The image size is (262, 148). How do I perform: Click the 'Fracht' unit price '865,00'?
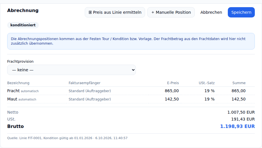172,91
